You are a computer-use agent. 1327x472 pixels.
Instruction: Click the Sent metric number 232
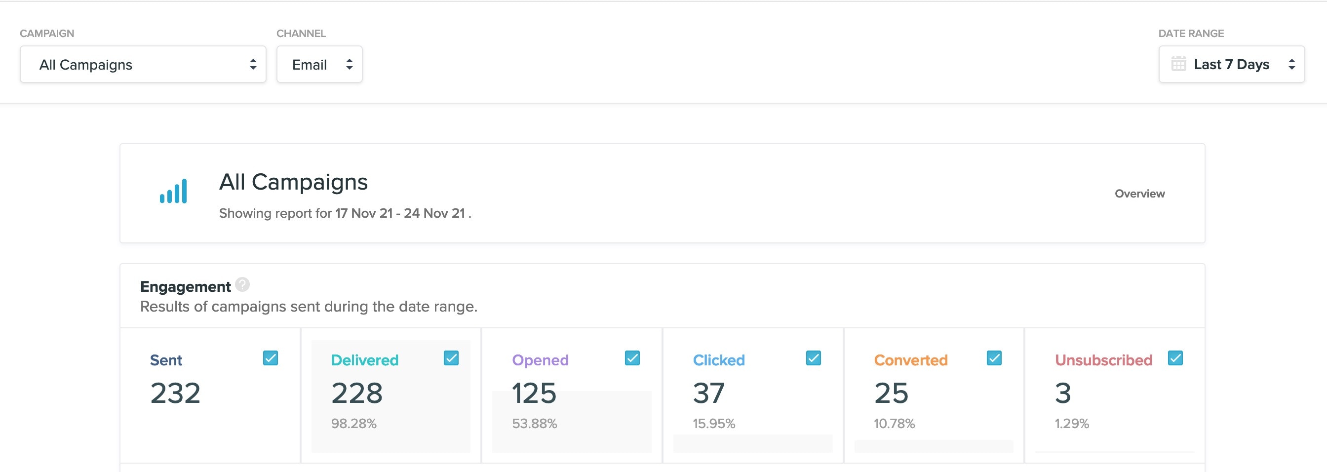pyautogui.click(x=175, y=393)
